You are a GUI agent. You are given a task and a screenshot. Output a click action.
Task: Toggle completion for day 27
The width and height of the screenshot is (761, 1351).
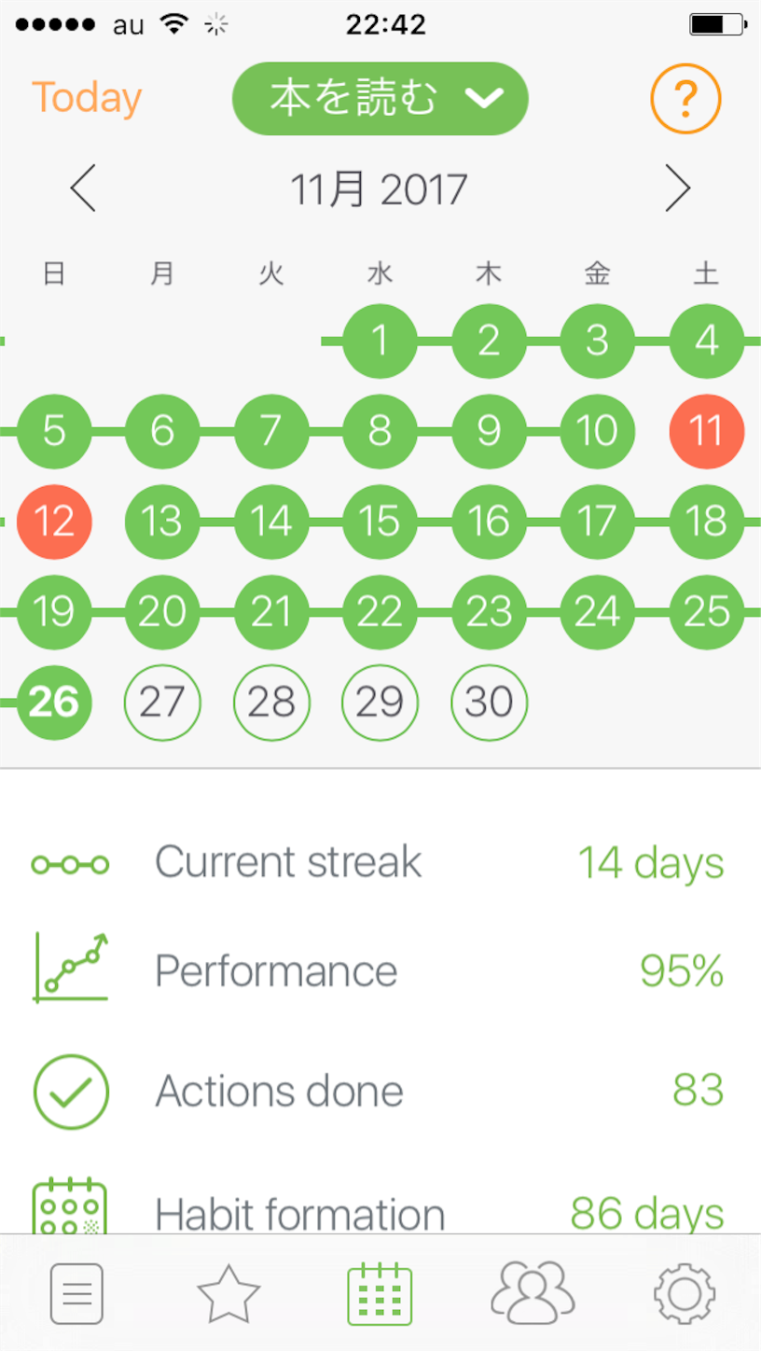tap(162, 702)
